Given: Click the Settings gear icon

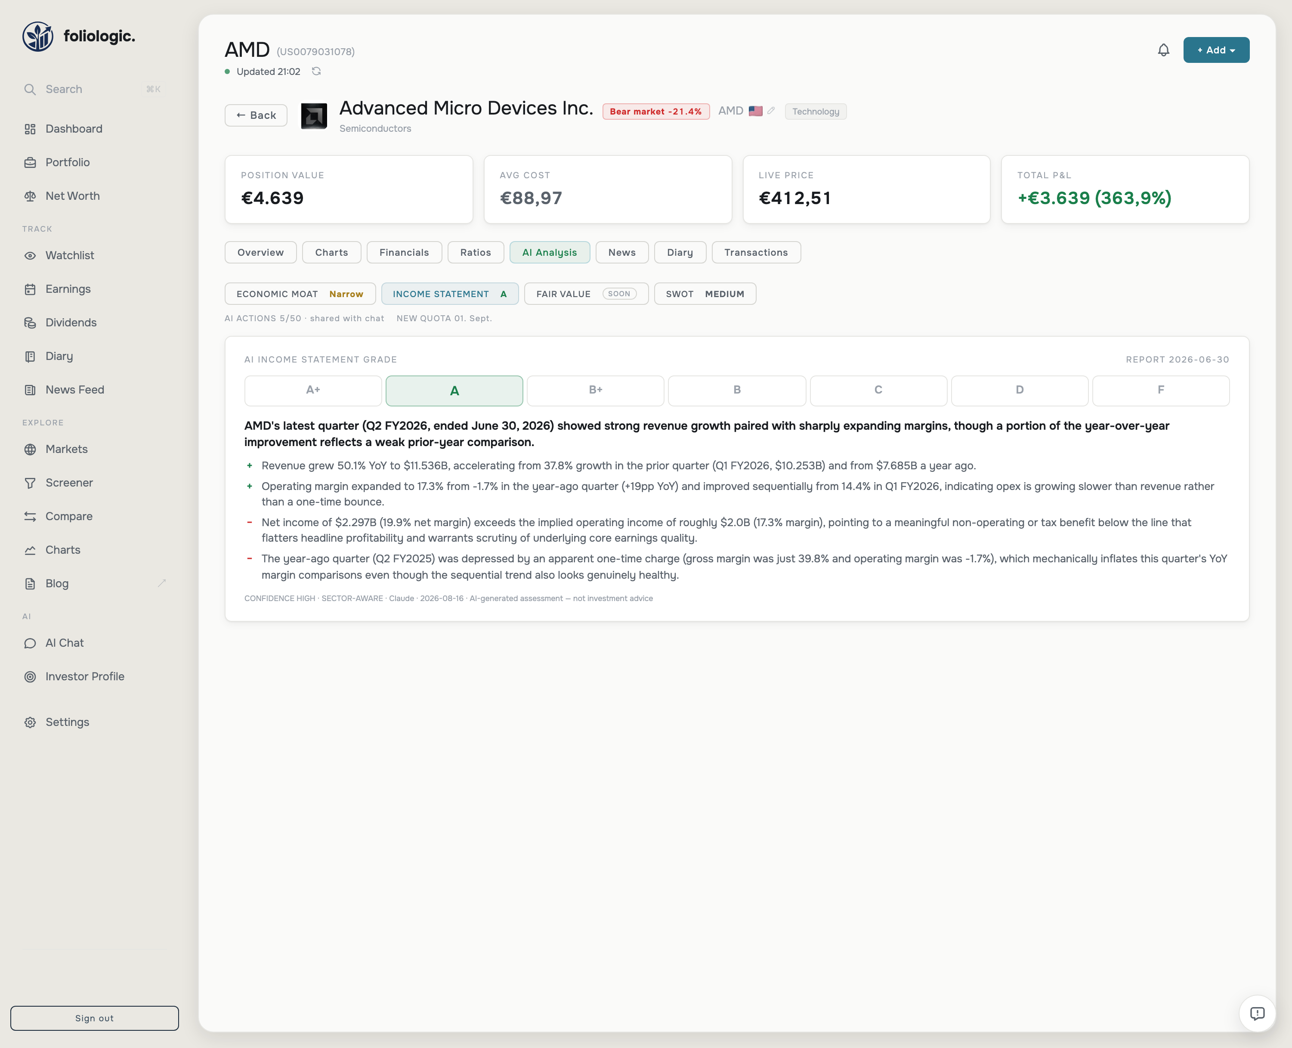Looking at the screenshot, I should point(30,722).
